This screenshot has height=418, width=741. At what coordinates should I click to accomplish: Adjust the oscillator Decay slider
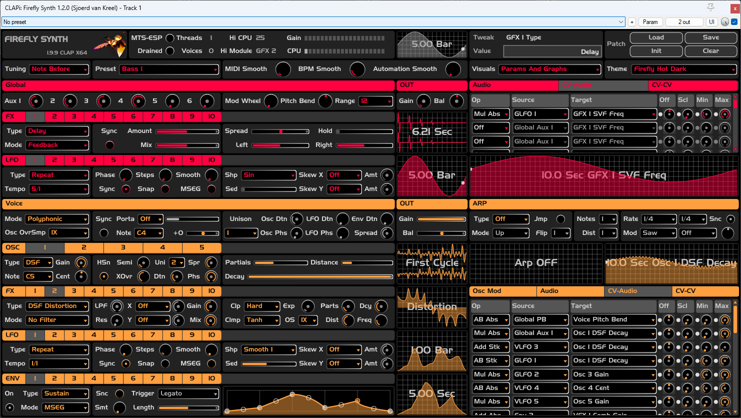click(320, 276)
